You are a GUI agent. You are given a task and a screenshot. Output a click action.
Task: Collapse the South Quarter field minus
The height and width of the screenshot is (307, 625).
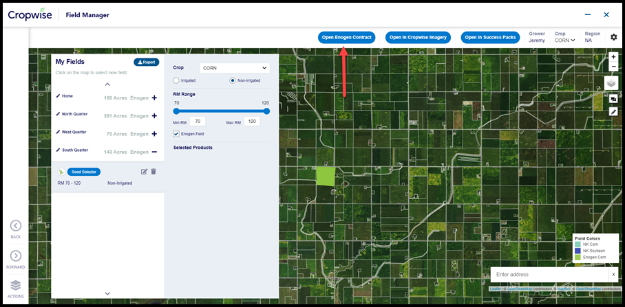(x=154, y=152)
